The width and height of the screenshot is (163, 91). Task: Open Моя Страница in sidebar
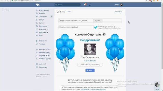point(44,10)
